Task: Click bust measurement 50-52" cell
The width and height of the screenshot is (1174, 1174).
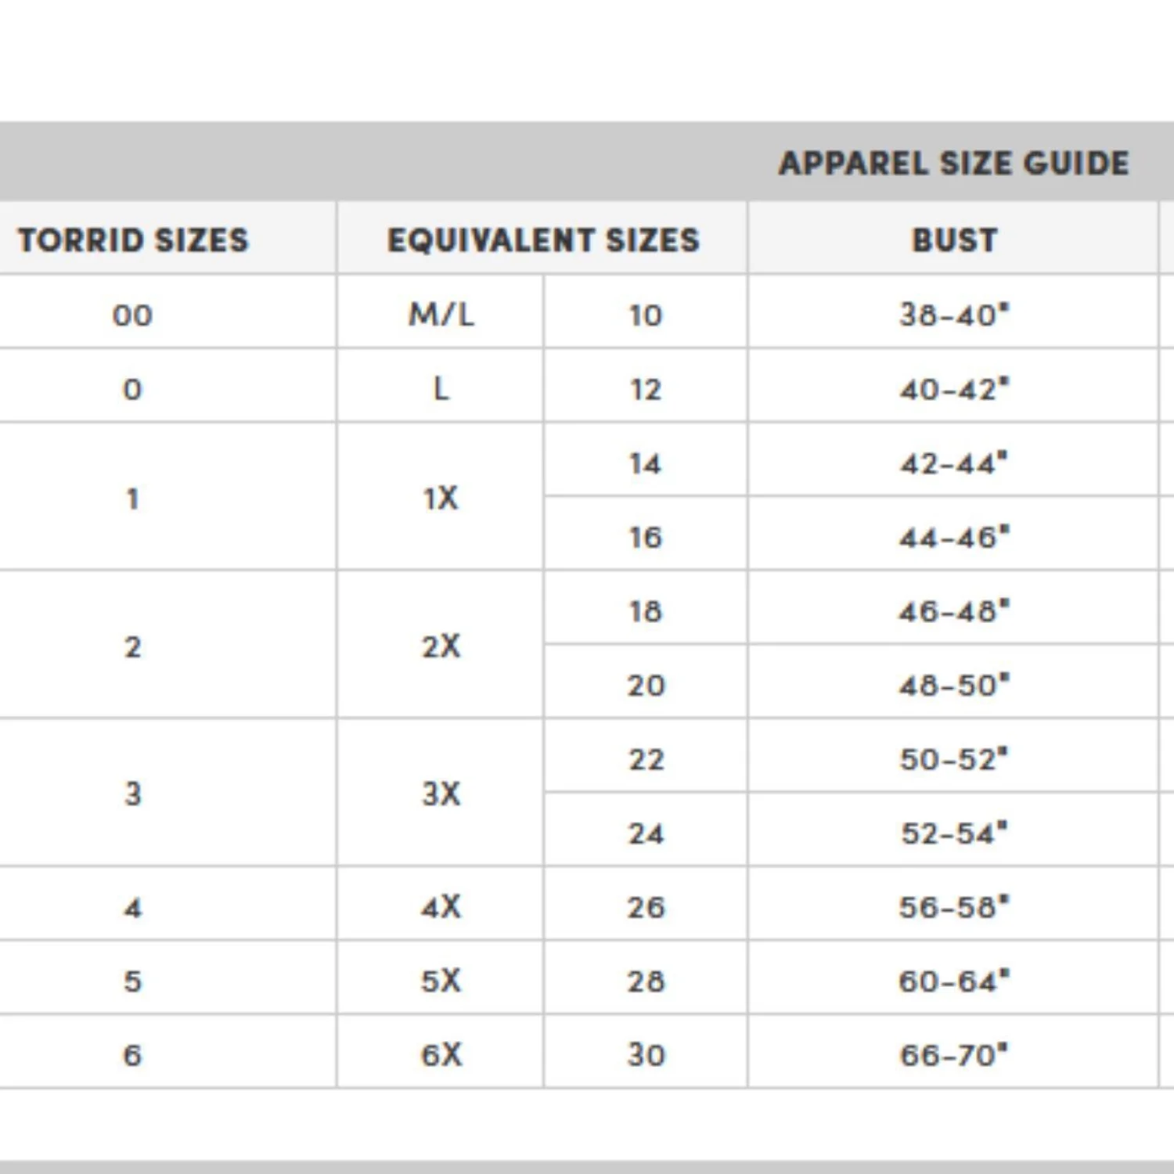Action: click(x=953, y=759)
